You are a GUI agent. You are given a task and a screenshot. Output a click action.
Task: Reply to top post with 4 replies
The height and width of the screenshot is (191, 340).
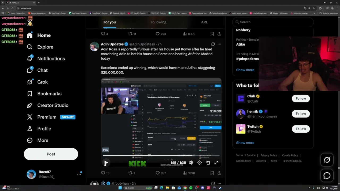click(x=105, y=34)
